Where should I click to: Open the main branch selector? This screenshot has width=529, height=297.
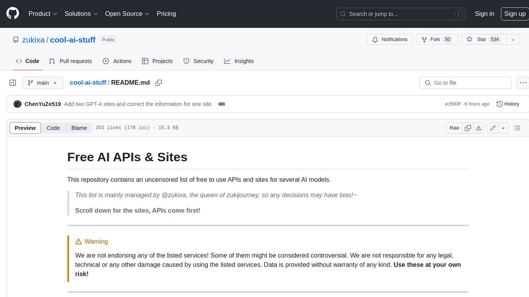pyautogui.click(x=42, y=83)
